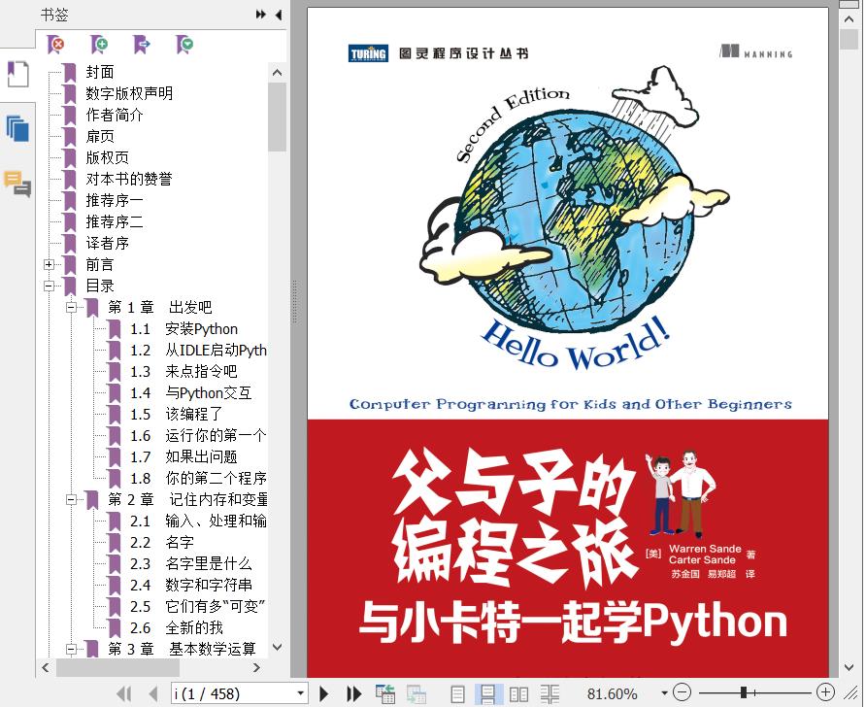Image resolution: width=866 pixels, height=707 pixels.
Task: Jump to 2.2 名字
Action: [162, 543]
